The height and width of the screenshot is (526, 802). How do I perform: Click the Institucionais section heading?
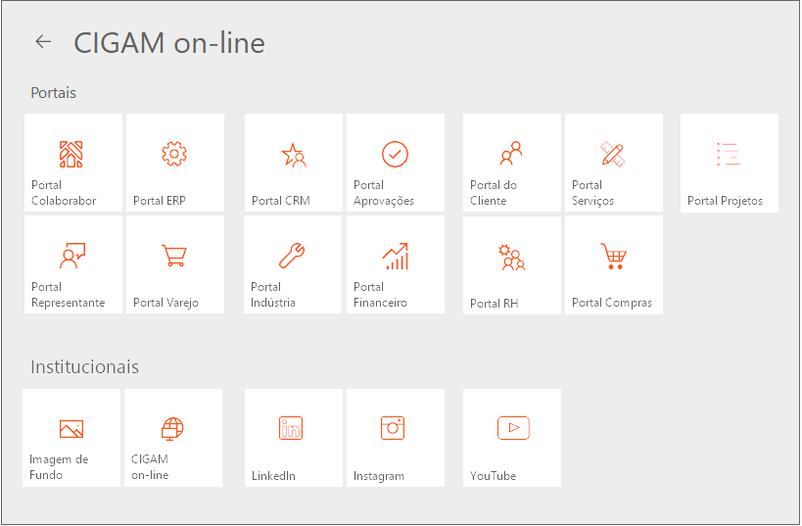84,367
